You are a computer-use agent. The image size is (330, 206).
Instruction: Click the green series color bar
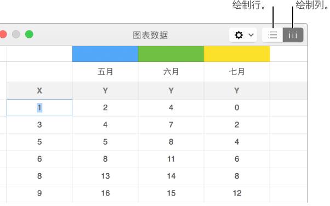171,54
